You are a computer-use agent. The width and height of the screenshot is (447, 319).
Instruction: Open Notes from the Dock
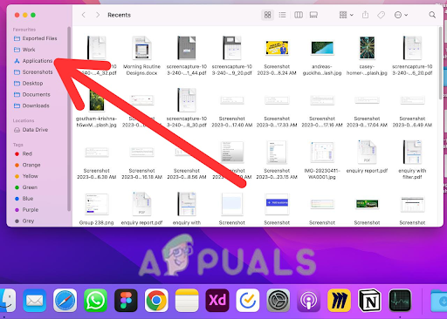[x=187, y=301]
